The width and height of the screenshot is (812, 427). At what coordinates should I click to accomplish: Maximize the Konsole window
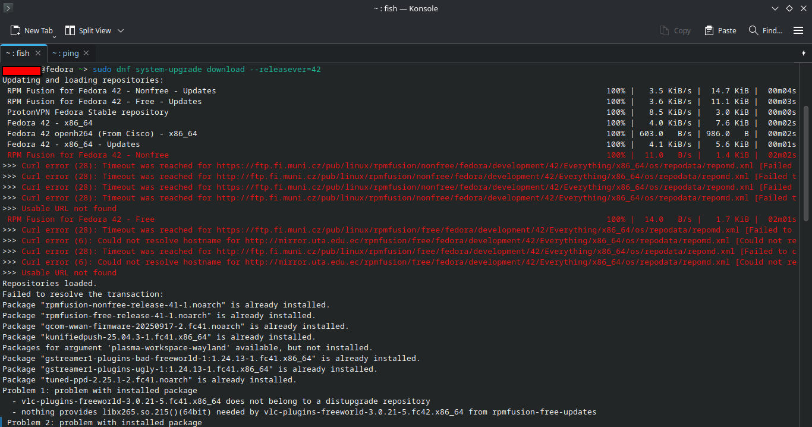point(789,8)
